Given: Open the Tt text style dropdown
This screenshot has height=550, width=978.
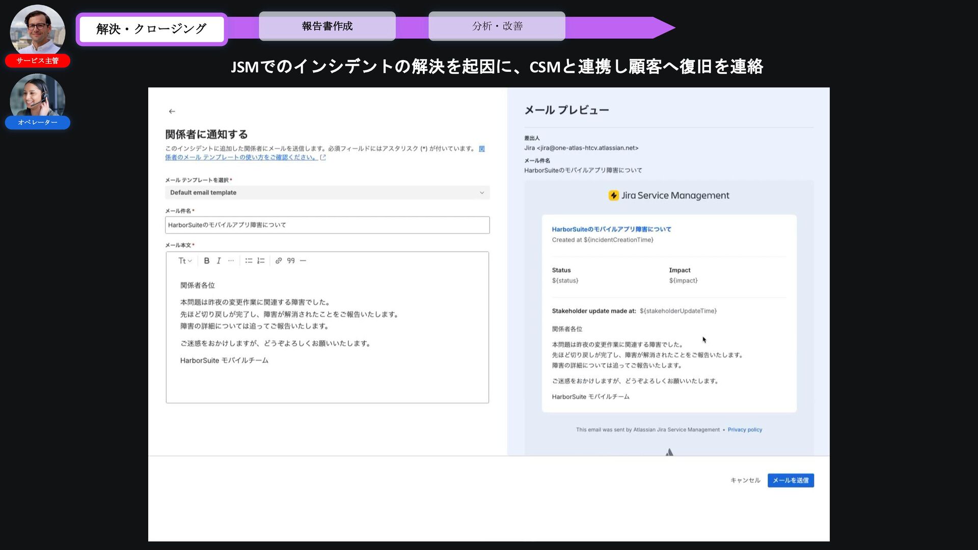Looking at the screenshot, I should tap(184, 261).
